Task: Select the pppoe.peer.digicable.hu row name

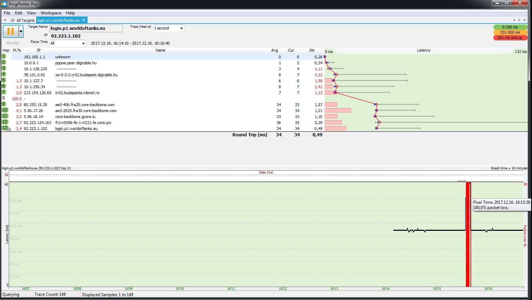Action: [76, 63]
